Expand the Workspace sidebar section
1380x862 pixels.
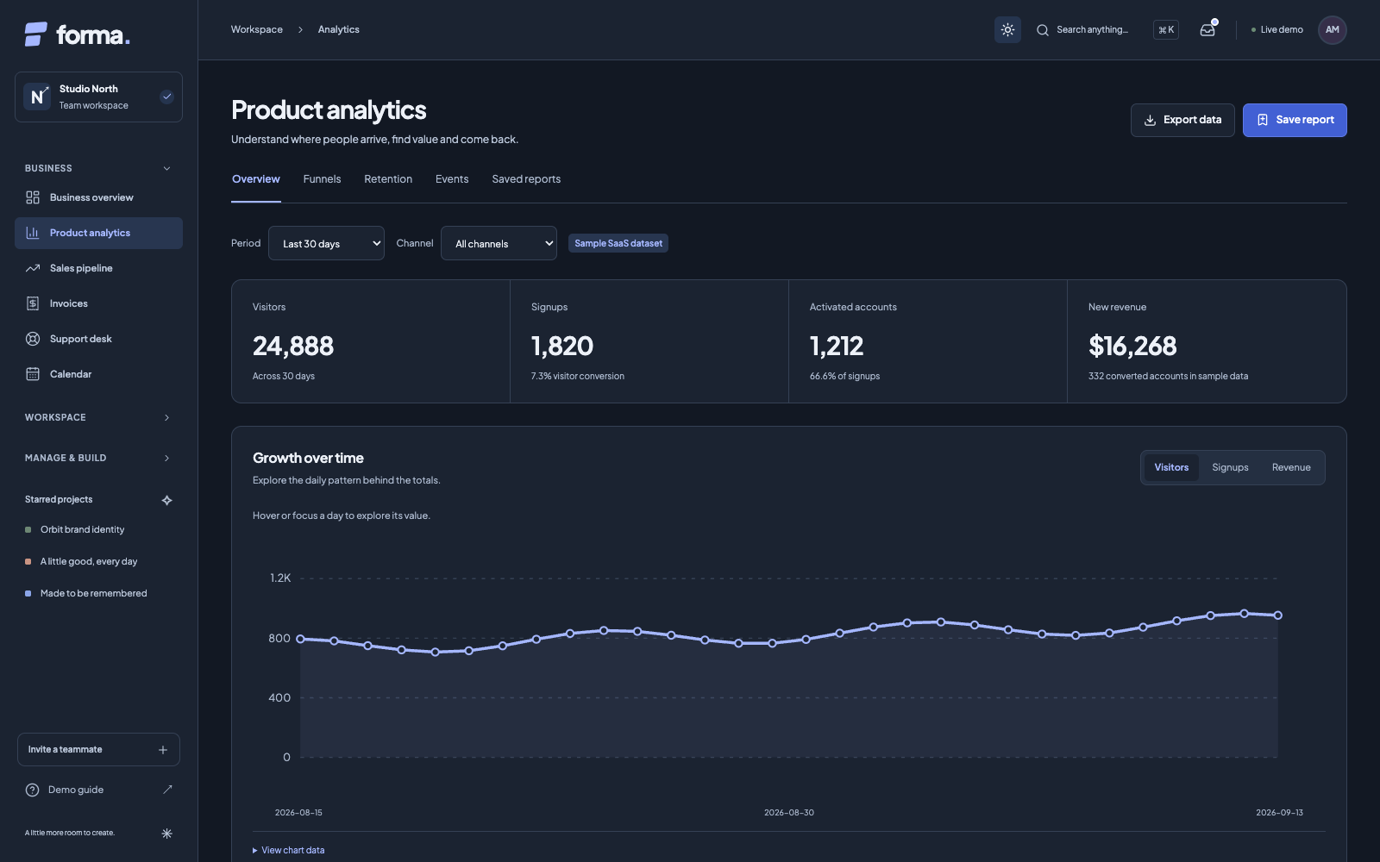[x=98, y=417]
